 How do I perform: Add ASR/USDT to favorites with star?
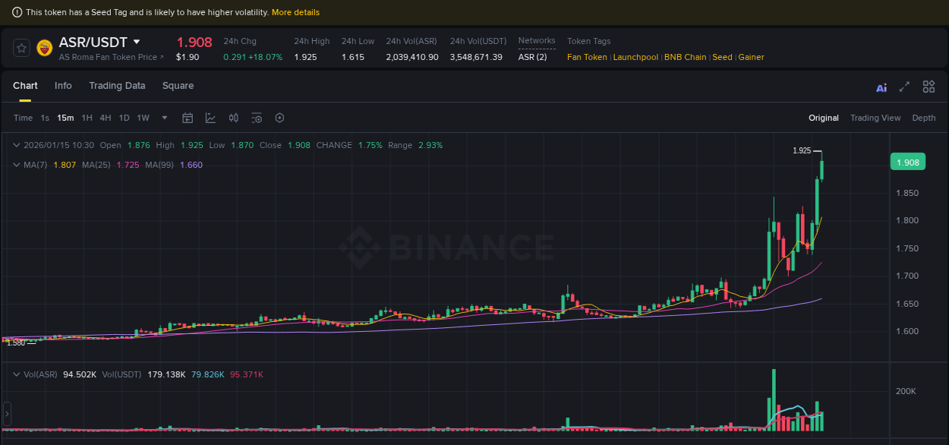[x=20, y=47]
